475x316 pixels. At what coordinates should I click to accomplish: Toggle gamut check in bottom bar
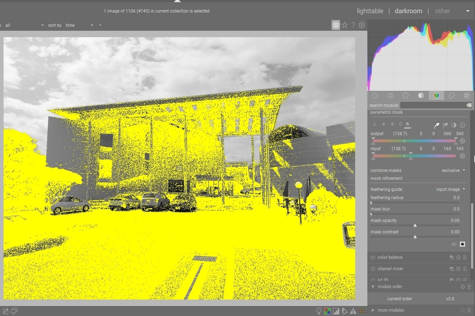353,311
